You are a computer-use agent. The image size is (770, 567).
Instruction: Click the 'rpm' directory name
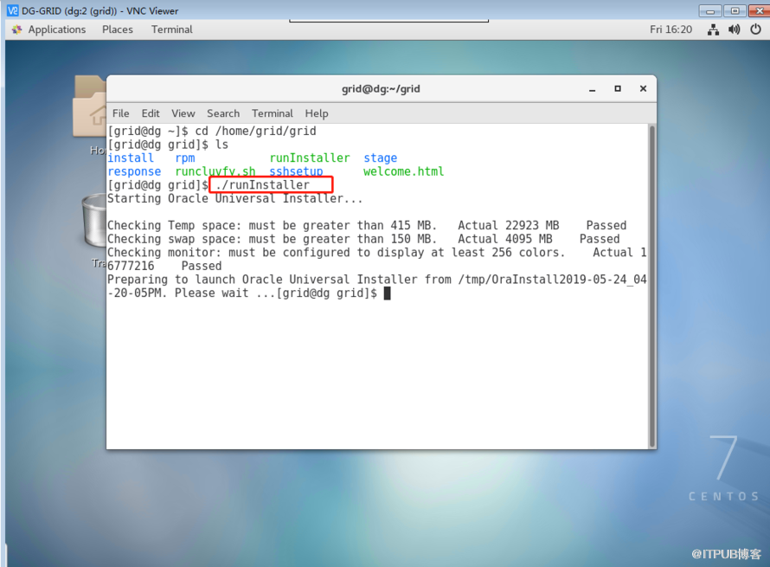point(185,158)
